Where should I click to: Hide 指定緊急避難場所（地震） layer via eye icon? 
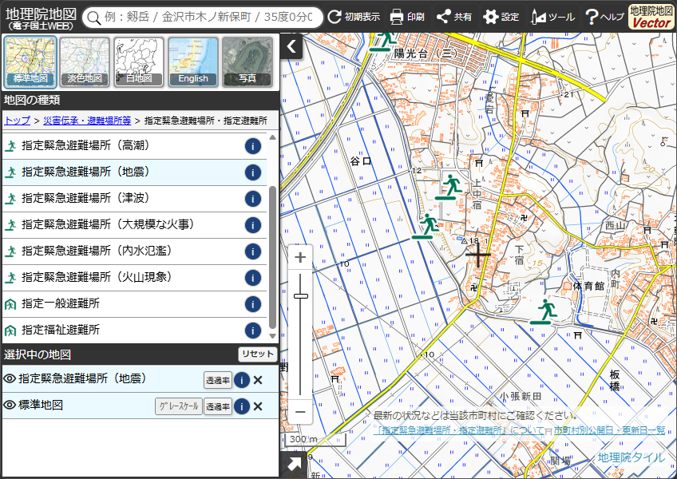(10, 378)
